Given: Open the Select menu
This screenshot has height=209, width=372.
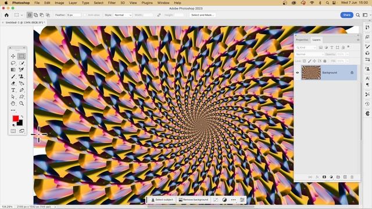Looking at the screenshot, I should click(x=98, y=3).
